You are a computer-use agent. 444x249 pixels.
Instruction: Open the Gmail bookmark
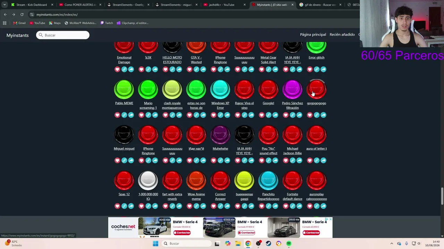pyautogui.click(x=19, y=23)
